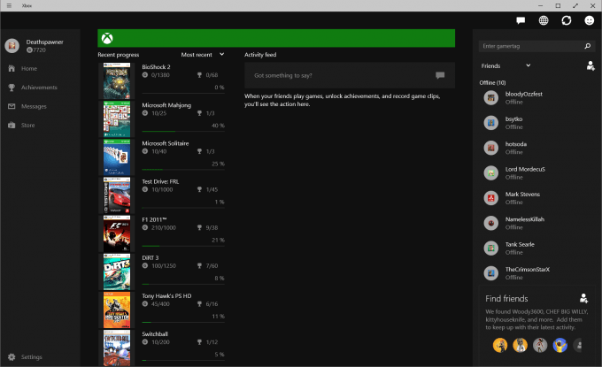Open Deathspawner gamertag name
Screen dimensions: 602x367
click(x=44, y=42)
